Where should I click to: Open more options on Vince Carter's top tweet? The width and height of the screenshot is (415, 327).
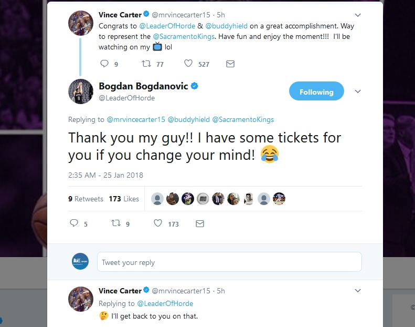click(358, 15)
